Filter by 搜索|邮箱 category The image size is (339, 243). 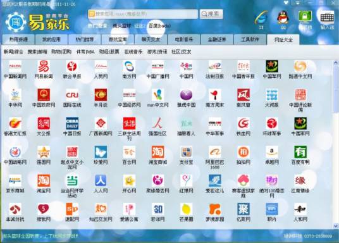click(x=37, y=52)
